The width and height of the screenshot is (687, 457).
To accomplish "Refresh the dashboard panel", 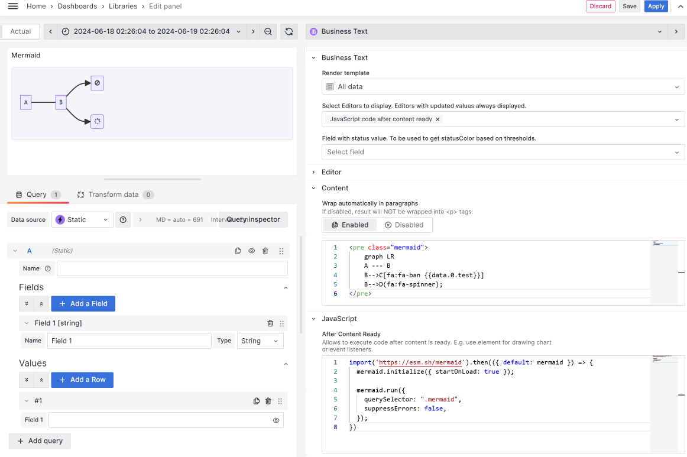I will pyautogui.click(x=289, y=32).
